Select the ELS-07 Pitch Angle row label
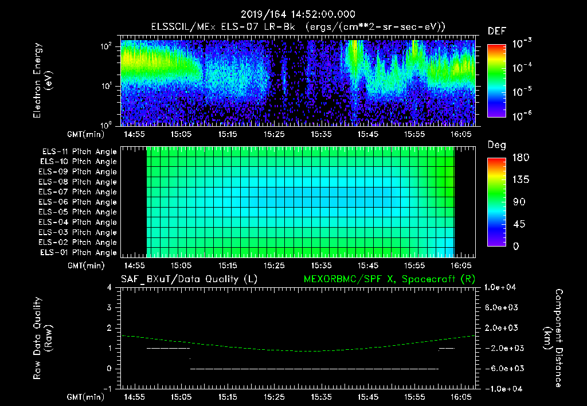The image size is (587, 406). (x=77, y=192)
